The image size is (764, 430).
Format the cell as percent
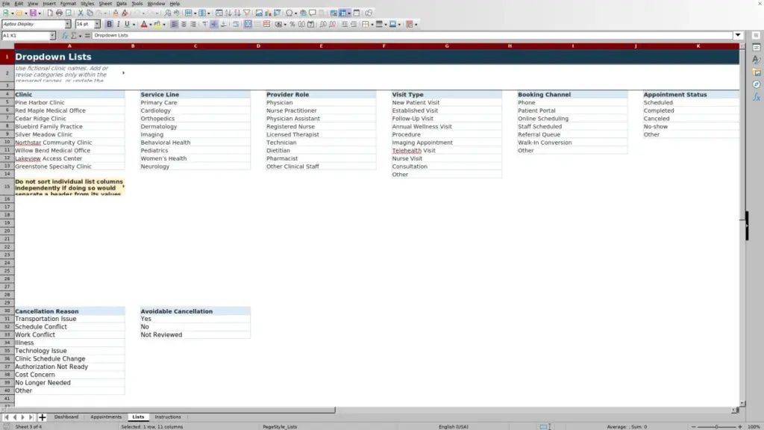(292, 25)
